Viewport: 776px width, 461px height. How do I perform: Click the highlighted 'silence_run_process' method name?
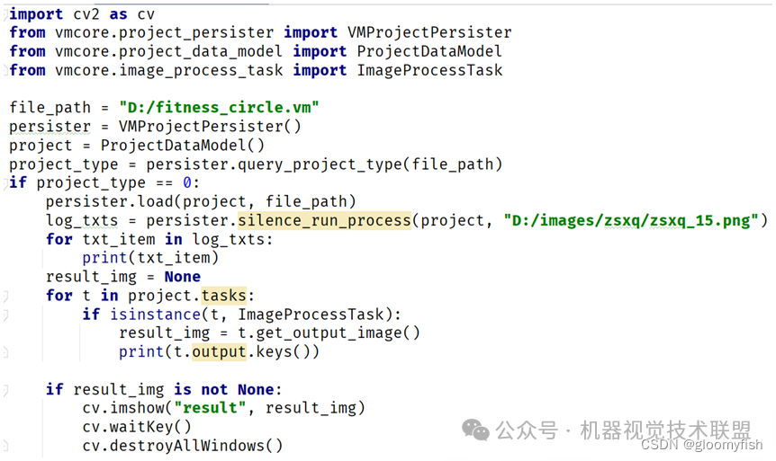pyautogui.click(x=324, y=220)
